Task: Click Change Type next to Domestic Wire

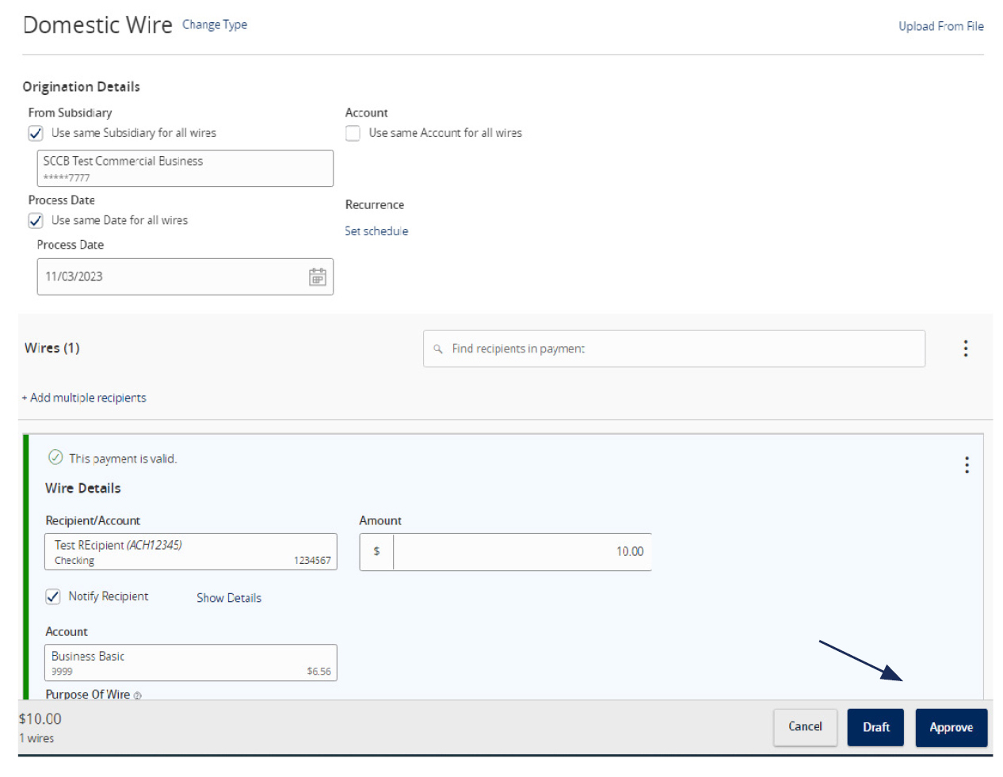Action: pyautogui.click(x=215, y=25)
